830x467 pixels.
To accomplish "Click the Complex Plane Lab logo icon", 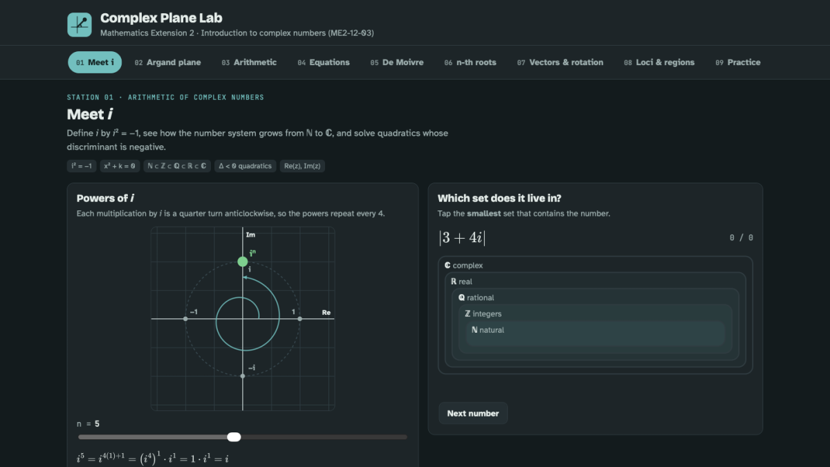I will click(x=80, y=25).
